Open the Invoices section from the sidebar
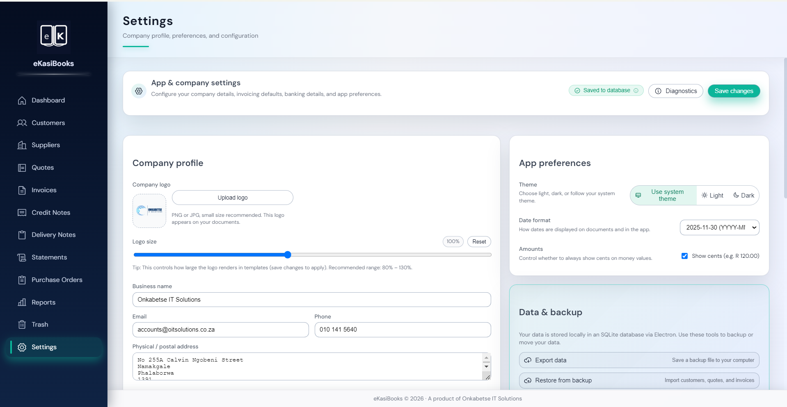The image size is (787, 407). click(x=22, y=190)
